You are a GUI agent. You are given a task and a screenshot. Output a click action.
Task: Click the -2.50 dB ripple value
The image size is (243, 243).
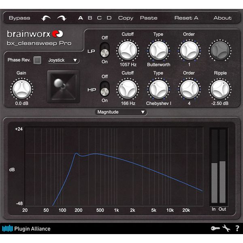point(220,103)
